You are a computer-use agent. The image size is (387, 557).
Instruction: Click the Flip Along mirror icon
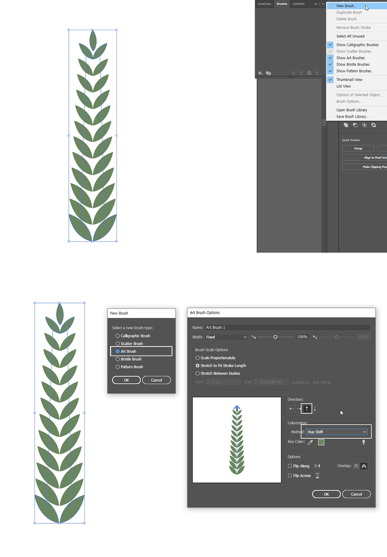tap(317, 466)
